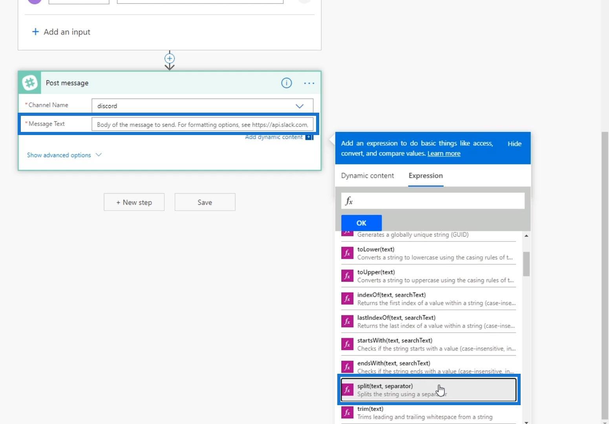Click the fx icon for trim function
609x424 pixels.
tap(347, 413)
